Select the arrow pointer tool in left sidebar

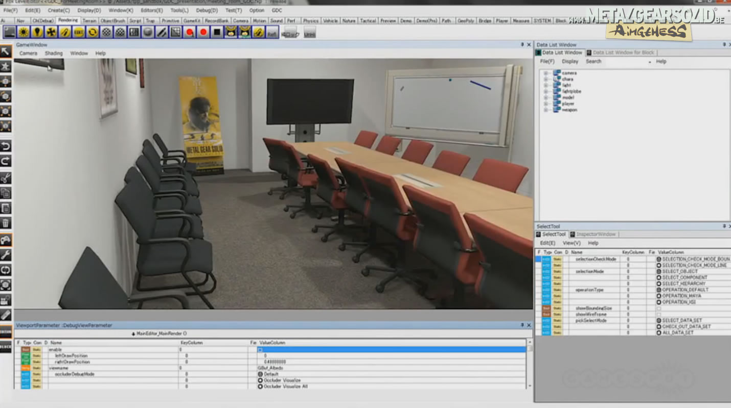(6, 51)
